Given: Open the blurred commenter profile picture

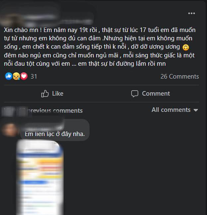Looking at the screenshot, I should (x=10, y=130).
